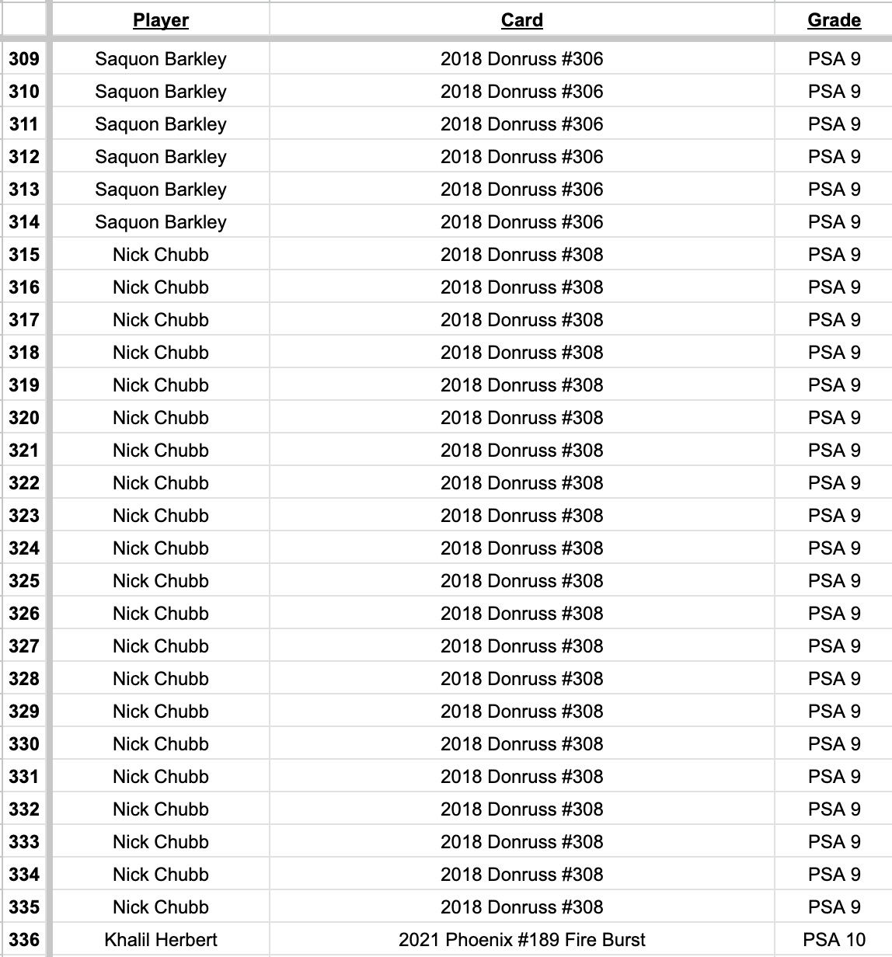Select the card cell in row 318
Screen dimensions: 892x957
coord(521,353)
